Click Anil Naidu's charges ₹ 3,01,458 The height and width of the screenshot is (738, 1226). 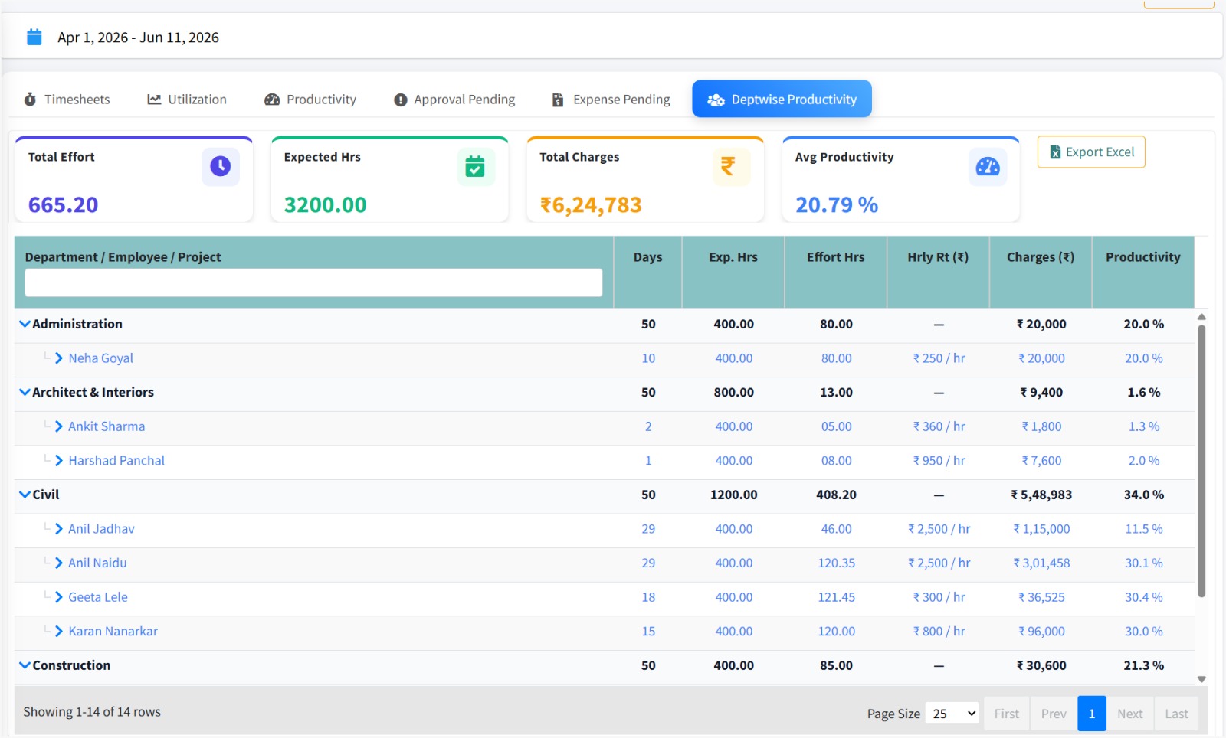point(1041,563)
